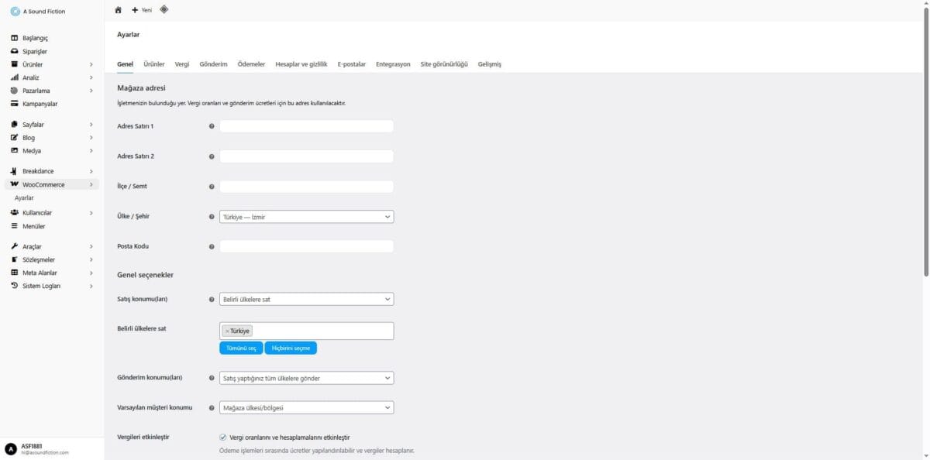Viewport: 930px width, 460px height.
Task: Enable vergi oranlarını ve hesaplamalarını etkinleştir
Action: point(223,437)
